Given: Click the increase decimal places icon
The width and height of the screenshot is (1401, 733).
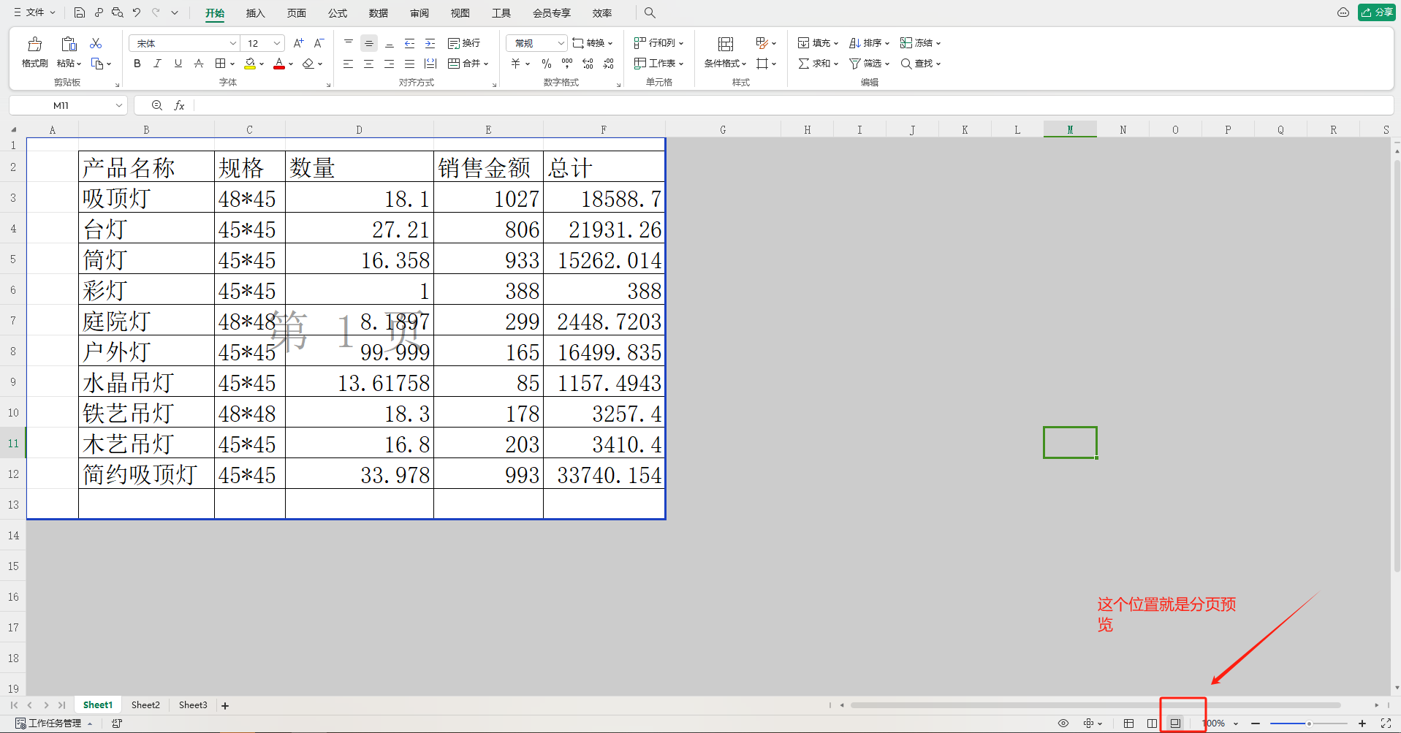Looking at the screenshot, I should click(x=588, y=64).
